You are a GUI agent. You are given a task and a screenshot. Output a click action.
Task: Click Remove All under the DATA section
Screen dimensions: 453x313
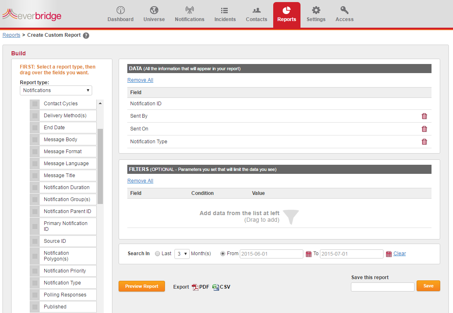[140, 80]
